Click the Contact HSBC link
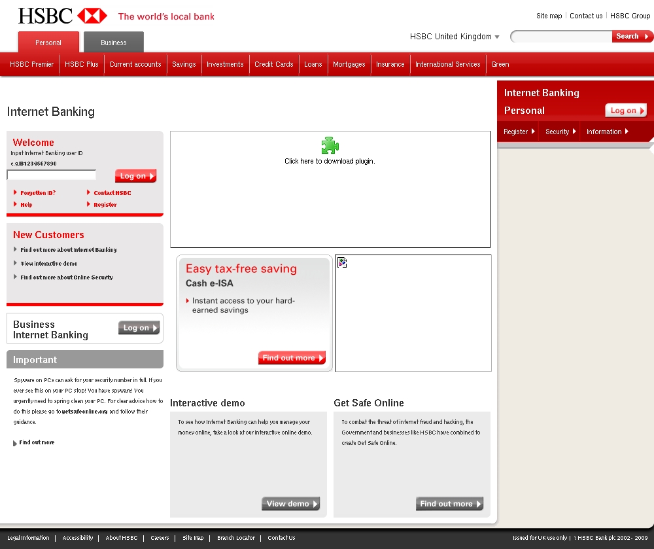This screenshot has height=549, width=654. (112, 193)
